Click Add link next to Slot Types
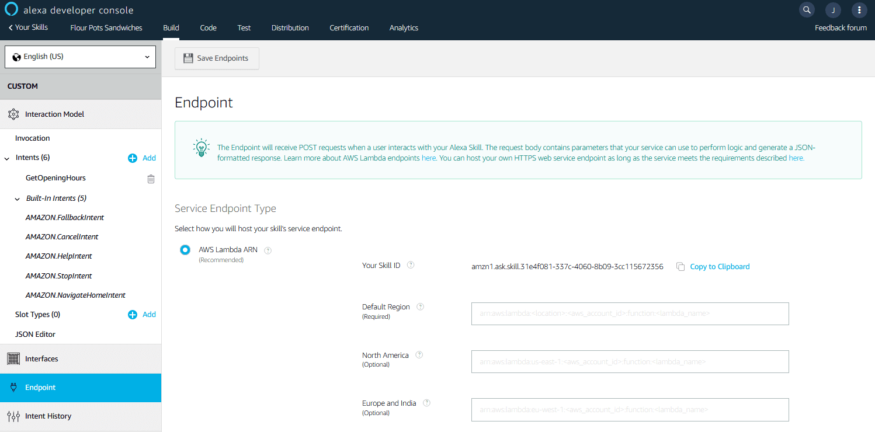875x432 pixels. pyautogui.click(x=149, y=315)
